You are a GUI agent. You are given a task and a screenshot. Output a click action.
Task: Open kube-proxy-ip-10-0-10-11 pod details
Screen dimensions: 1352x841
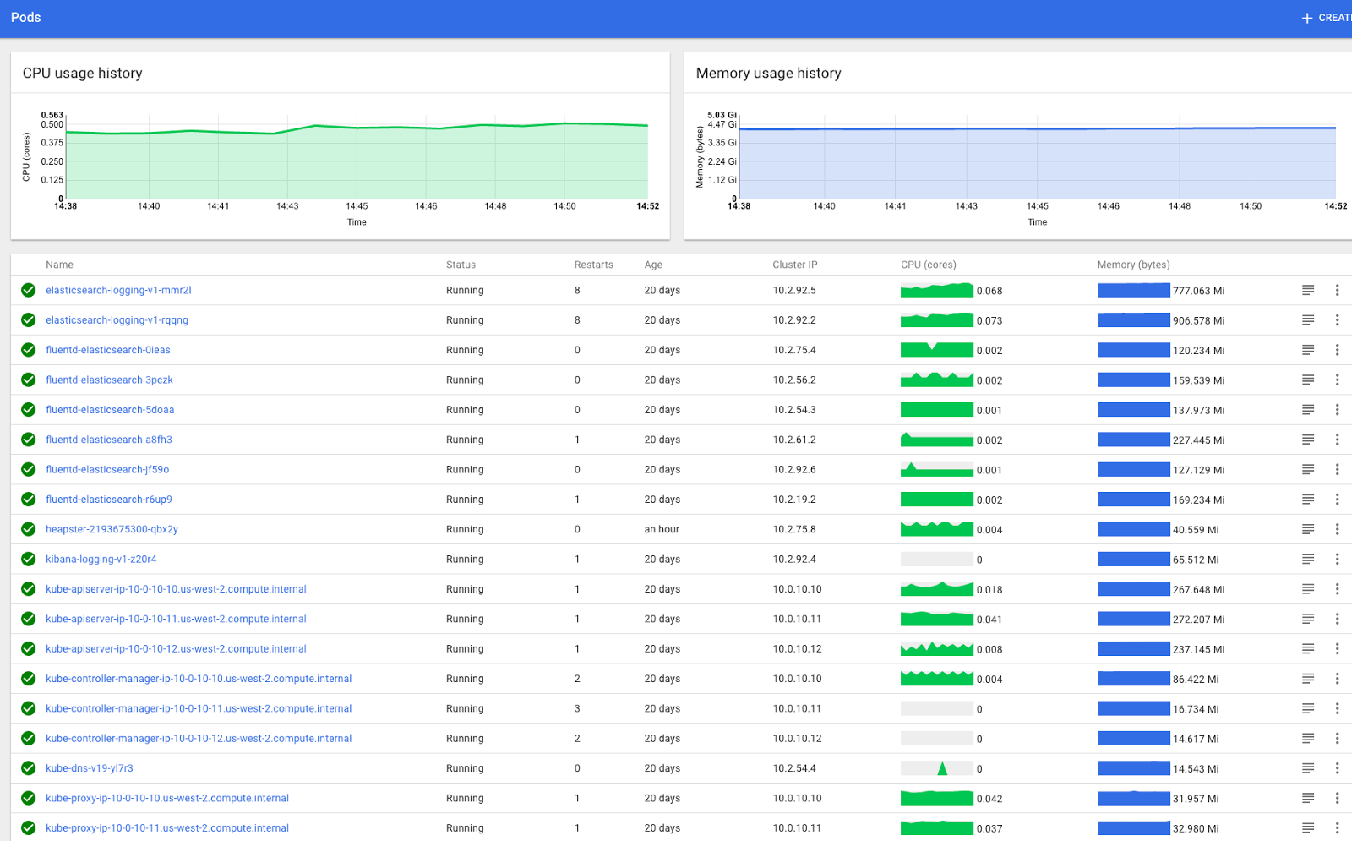[x=166, y=827]
